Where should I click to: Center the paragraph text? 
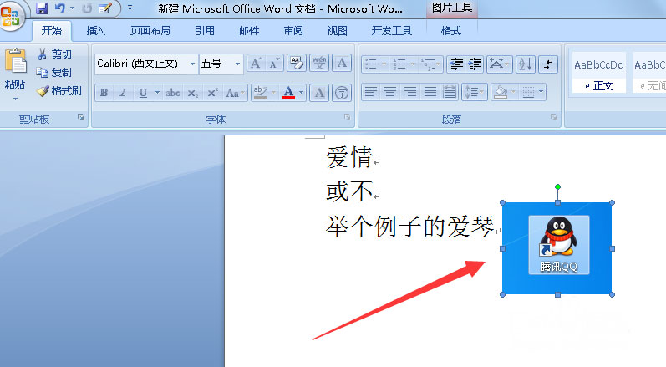pyautogui.click(x=390, y=92)
